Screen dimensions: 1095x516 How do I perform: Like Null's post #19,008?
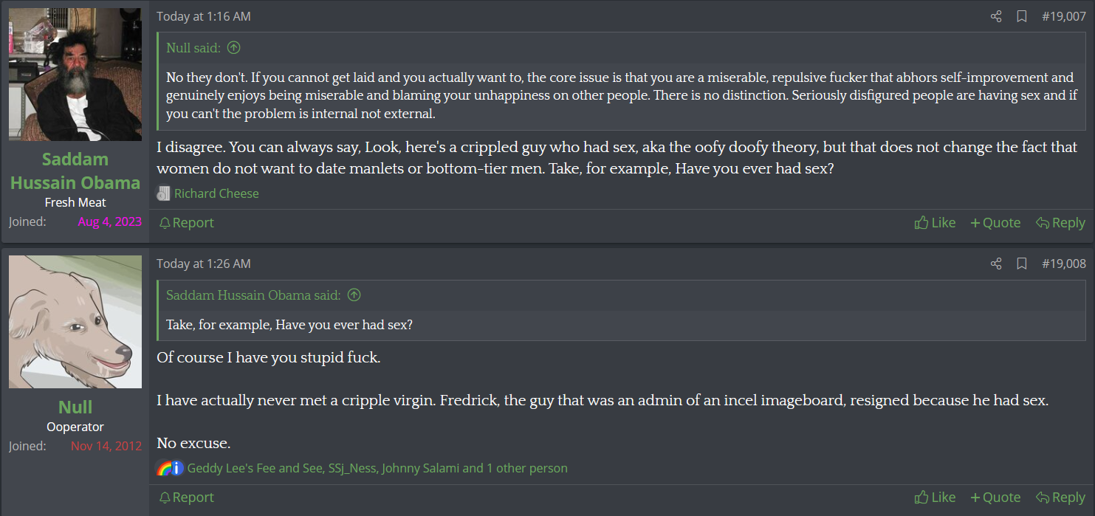point(935,498)
